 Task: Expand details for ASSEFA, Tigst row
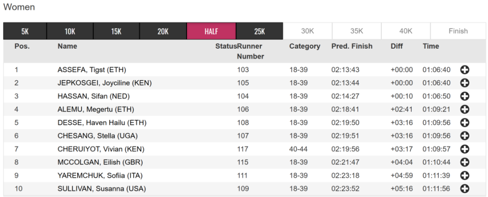(464, 70)
